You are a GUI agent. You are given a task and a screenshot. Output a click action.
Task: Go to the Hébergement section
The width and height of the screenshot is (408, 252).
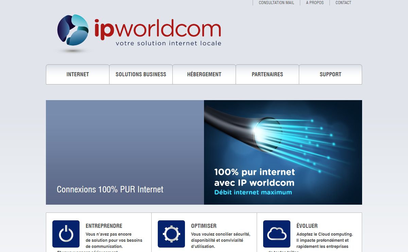pyautogui.click(x=204, y=74)
